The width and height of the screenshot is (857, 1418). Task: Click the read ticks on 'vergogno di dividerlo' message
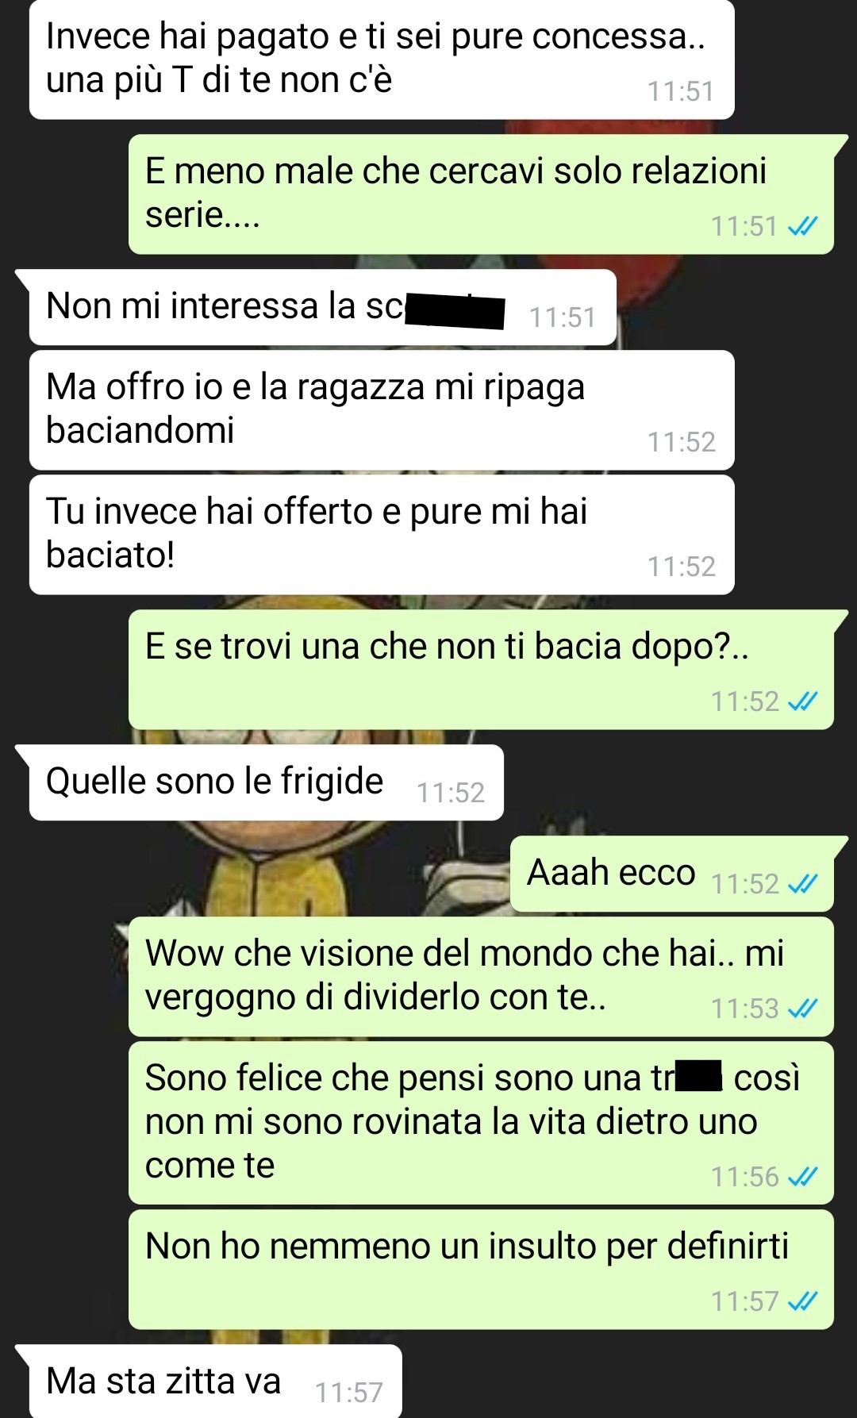pos(802,1009)
